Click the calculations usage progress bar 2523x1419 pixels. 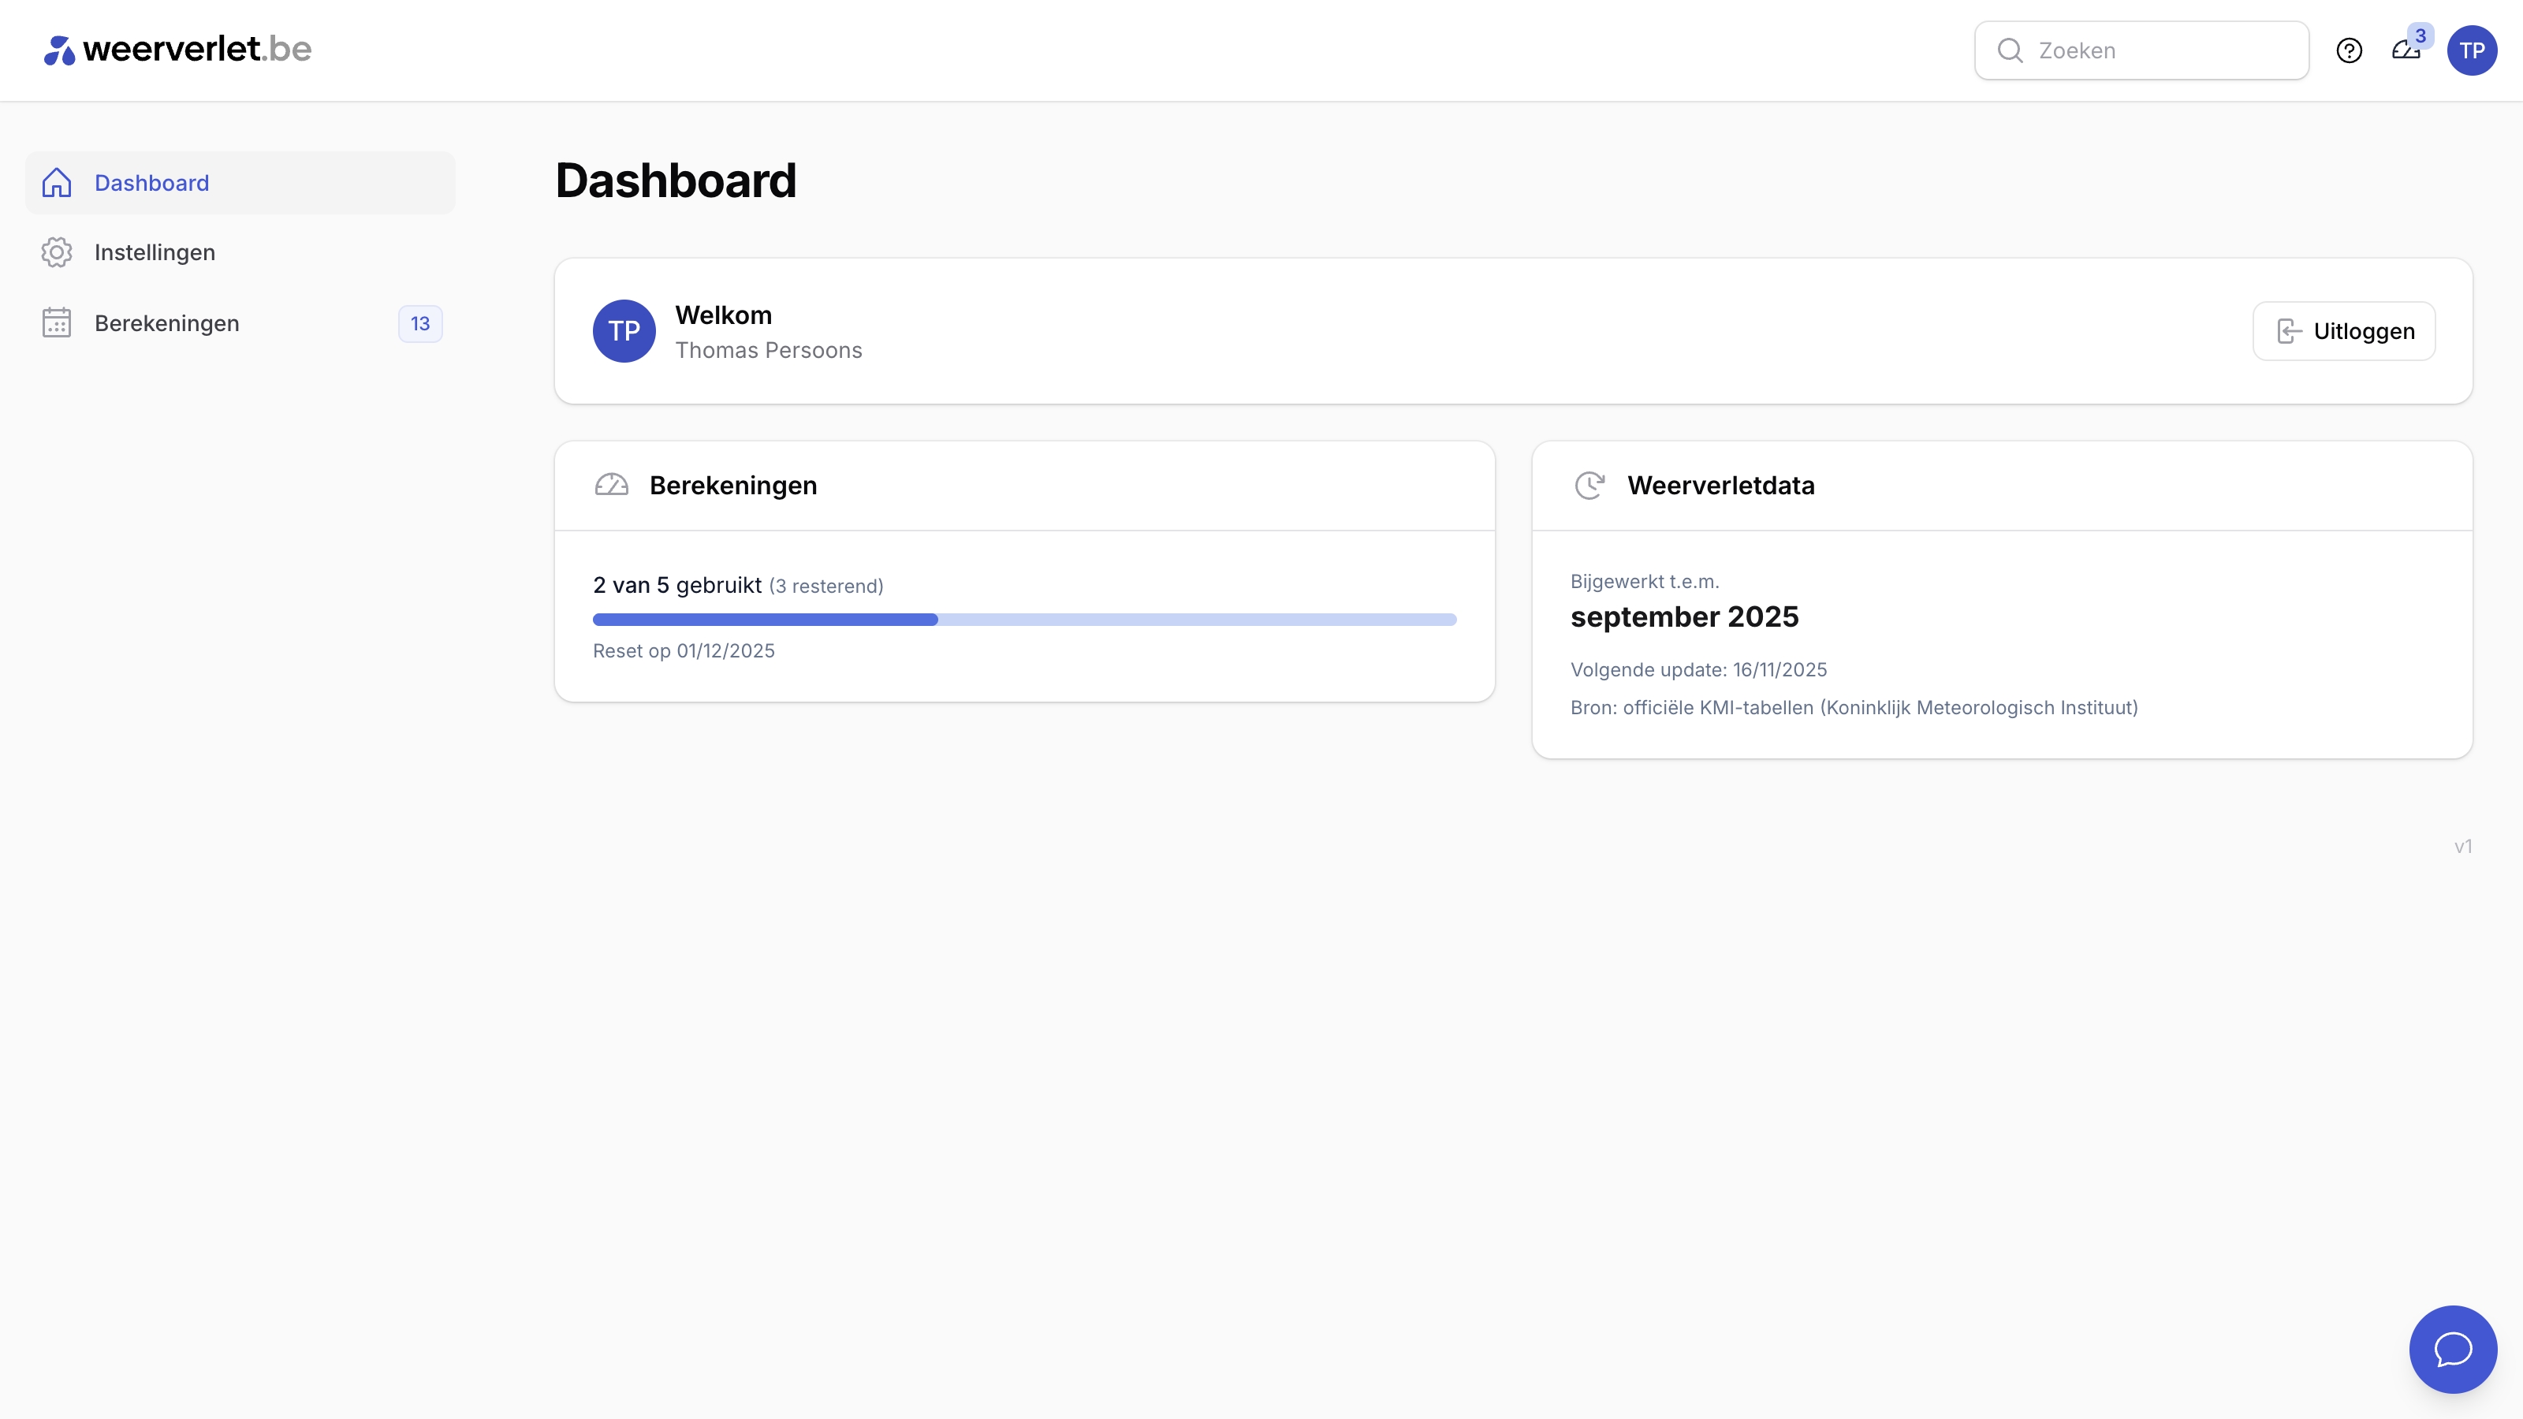(x=1024, y=620)
